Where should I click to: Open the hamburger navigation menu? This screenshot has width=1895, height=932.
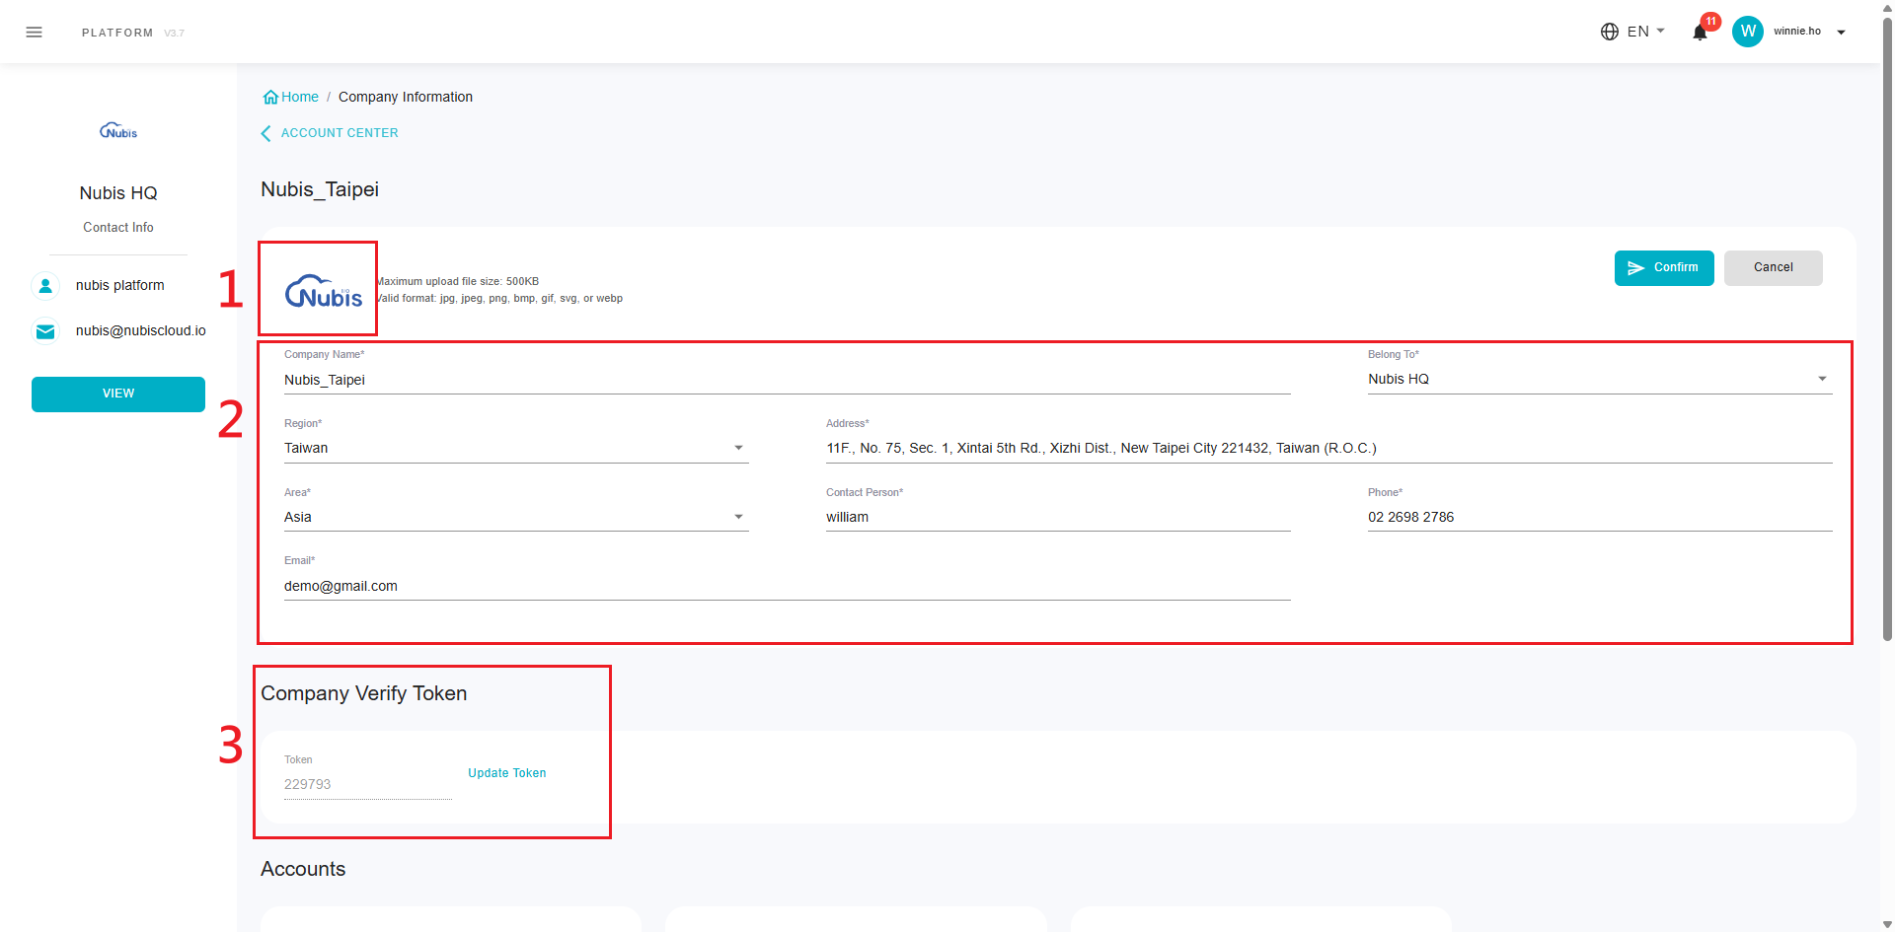click(x=34, y=33)
